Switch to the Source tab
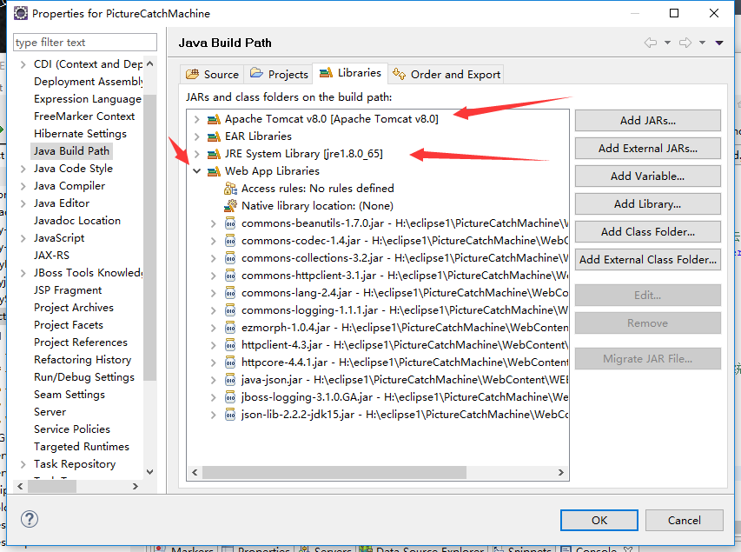Image resolution: width=741 pixels, height=552 pixels. tap(212, 74)
